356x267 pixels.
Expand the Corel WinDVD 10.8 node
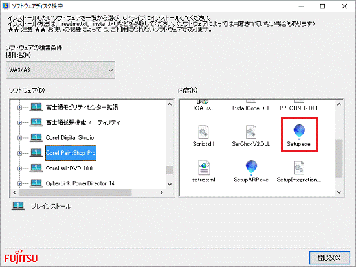point(20,168)
